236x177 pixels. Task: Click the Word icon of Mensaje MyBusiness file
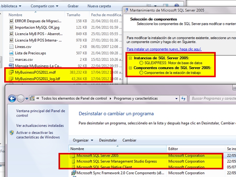coord(11,66)
